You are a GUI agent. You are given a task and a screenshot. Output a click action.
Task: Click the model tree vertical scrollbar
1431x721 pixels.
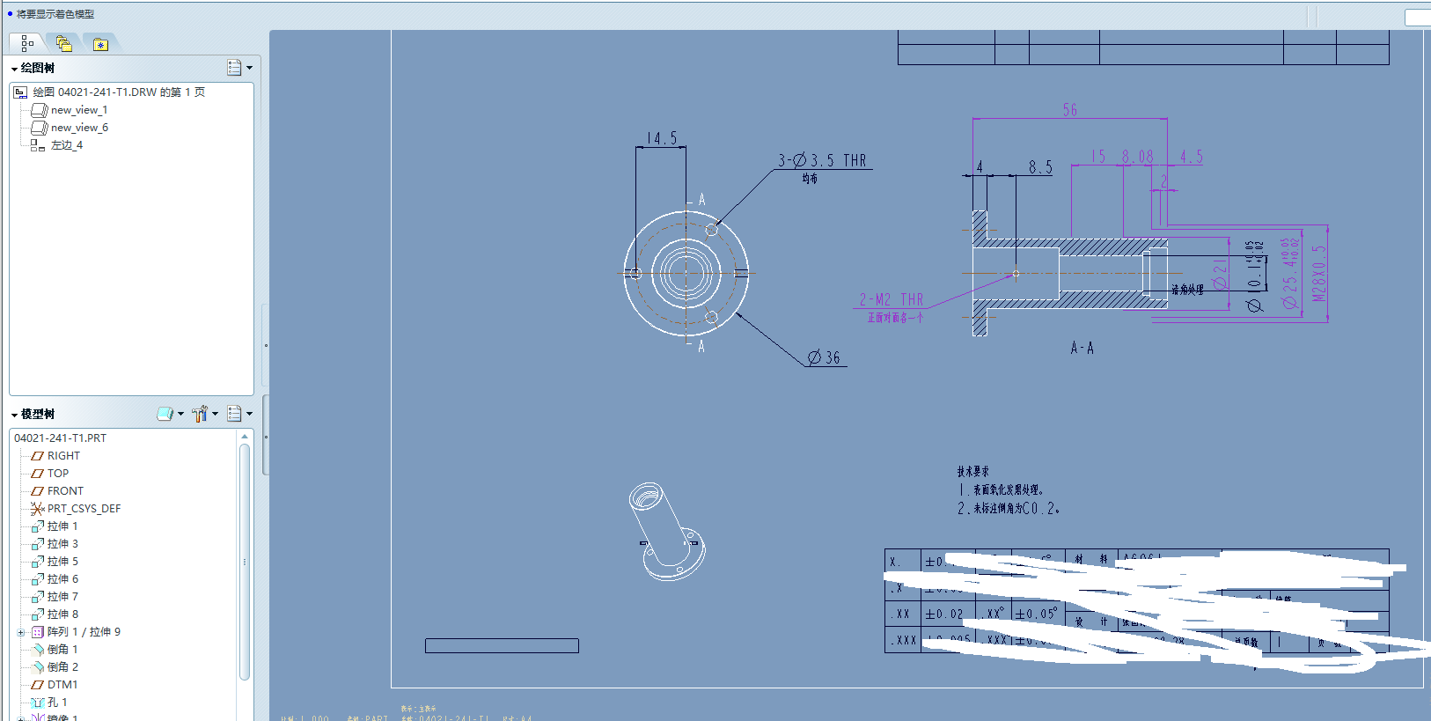[x=245, y=562]
